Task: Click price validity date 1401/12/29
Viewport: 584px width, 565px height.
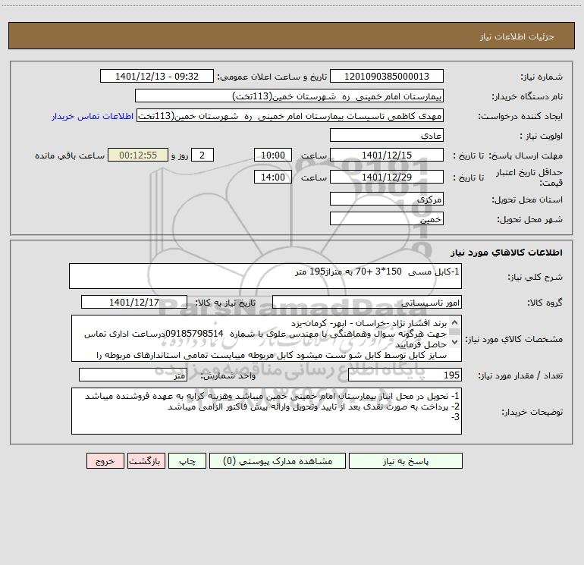Action: [387, 177]
